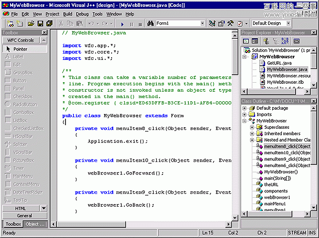Select the Pointer tool in Toolbox

click(21, 49)
